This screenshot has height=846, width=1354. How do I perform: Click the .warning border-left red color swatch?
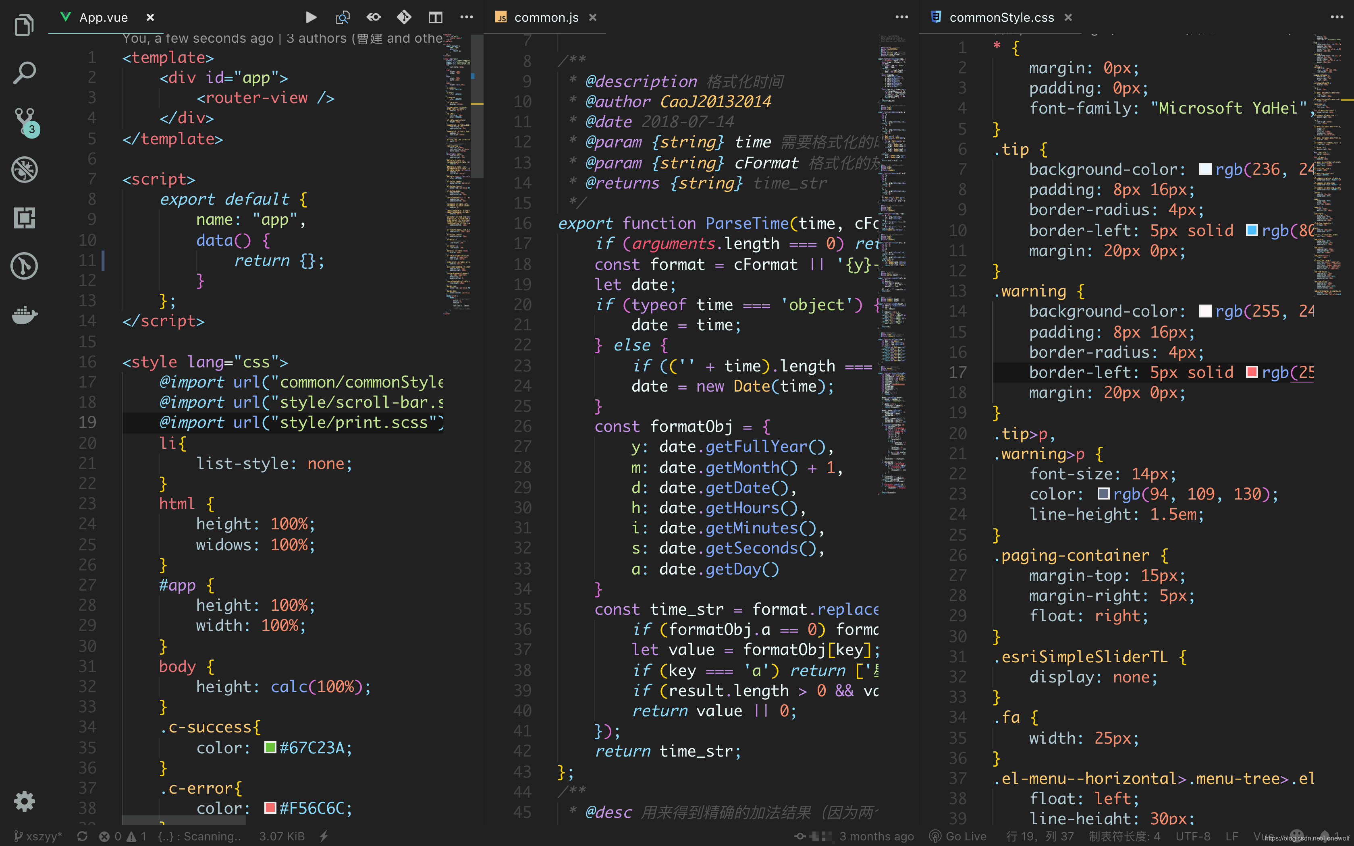[1252, 372]
